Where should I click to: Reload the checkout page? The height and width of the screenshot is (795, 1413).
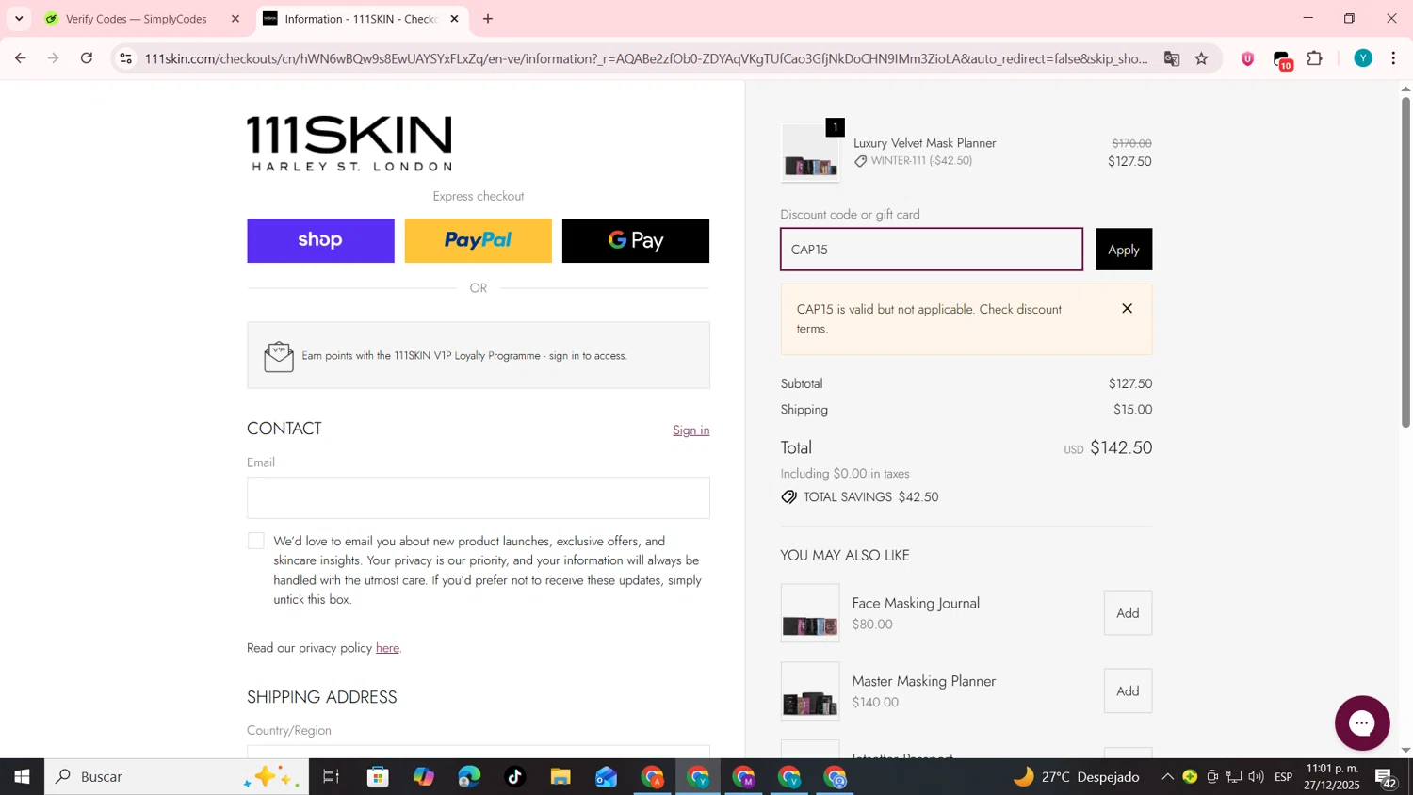[x=87, y=58]
